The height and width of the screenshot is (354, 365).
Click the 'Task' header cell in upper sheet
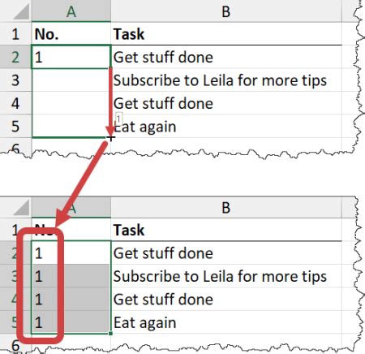pyautogui.click(x=226, y=34)
